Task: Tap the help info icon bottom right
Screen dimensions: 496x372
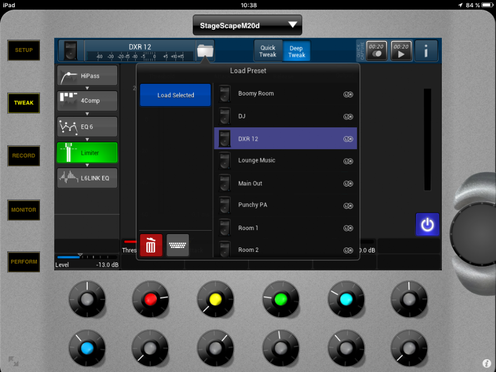Action: (487, 363)
